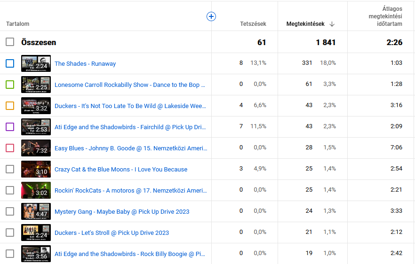The height and width of the screenshot is (264, 415).
Task: Select the orange checkbox for Duckers Lakeside video
Action: click(x=10, y=106)
